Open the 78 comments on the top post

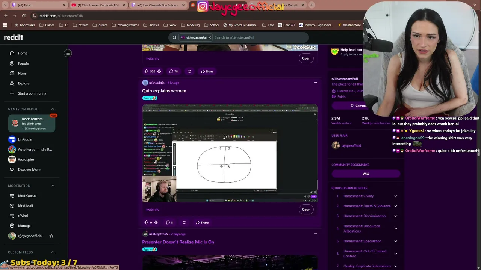(x=173, y=71)
